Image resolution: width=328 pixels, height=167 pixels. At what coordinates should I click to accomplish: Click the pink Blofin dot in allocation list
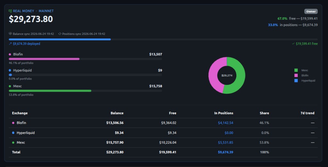click(10, 54)
